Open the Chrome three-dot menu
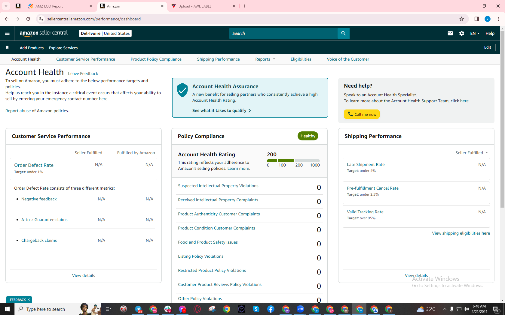 [498, 19]
